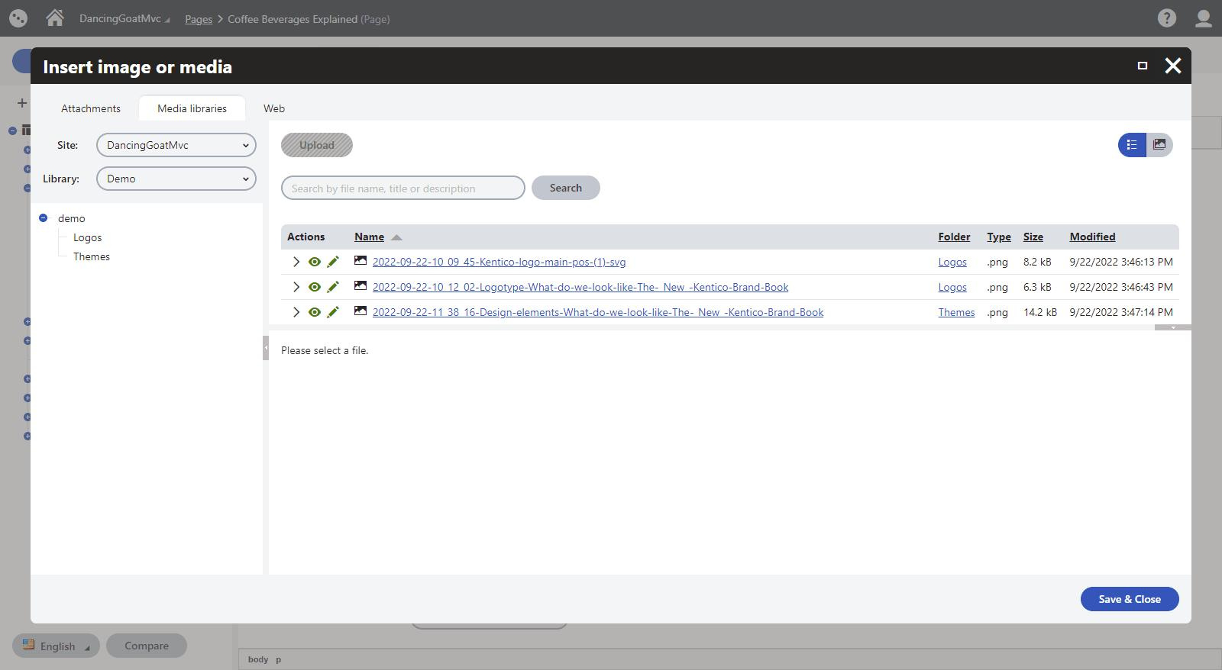Screen dimensions: 1222x670
Task: Click the 'Please select a file.' message
Action: pos(325,350)
